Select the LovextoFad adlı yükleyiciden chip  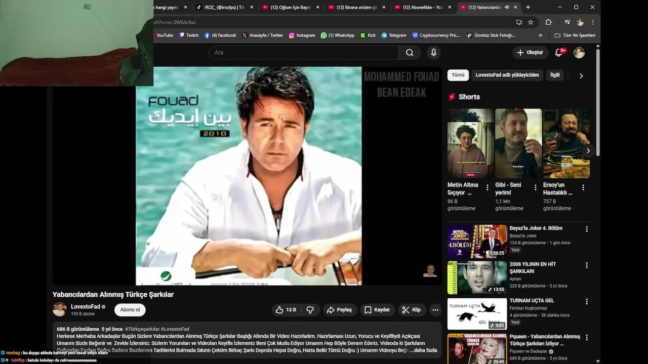coord(507,75)
